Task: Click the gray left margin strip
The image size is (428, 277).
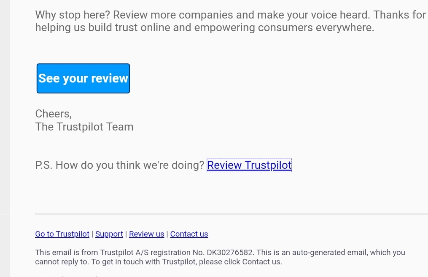Action: pyautogui.click(x=5, y=138)
